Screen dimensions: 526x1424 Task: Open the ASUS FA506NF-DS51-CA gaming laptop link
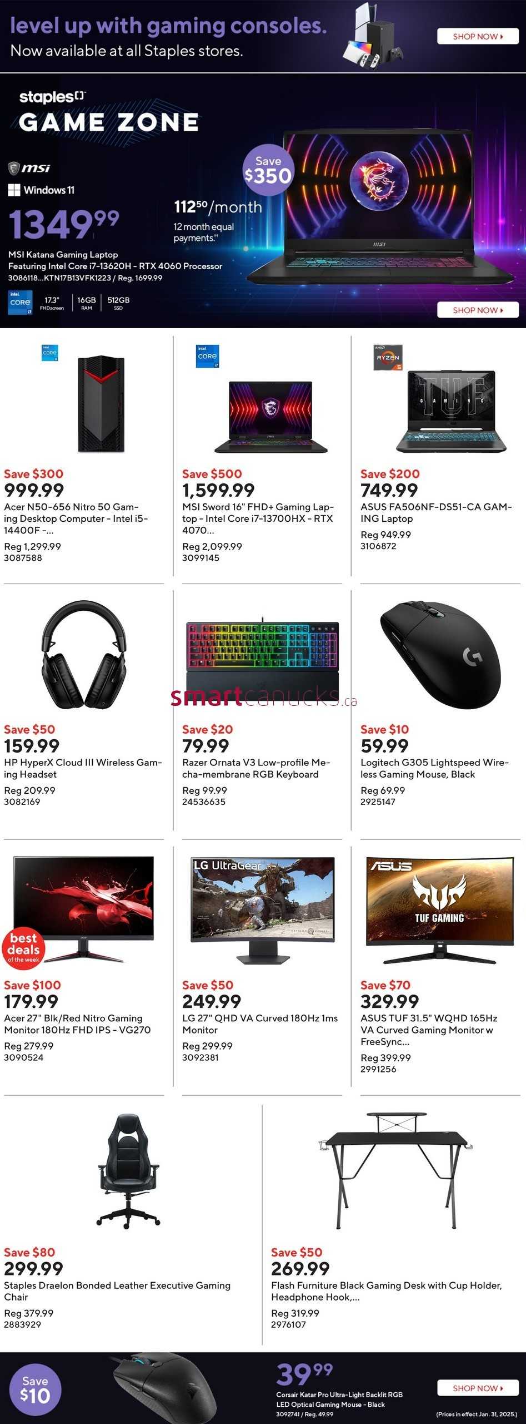[436, 512]
